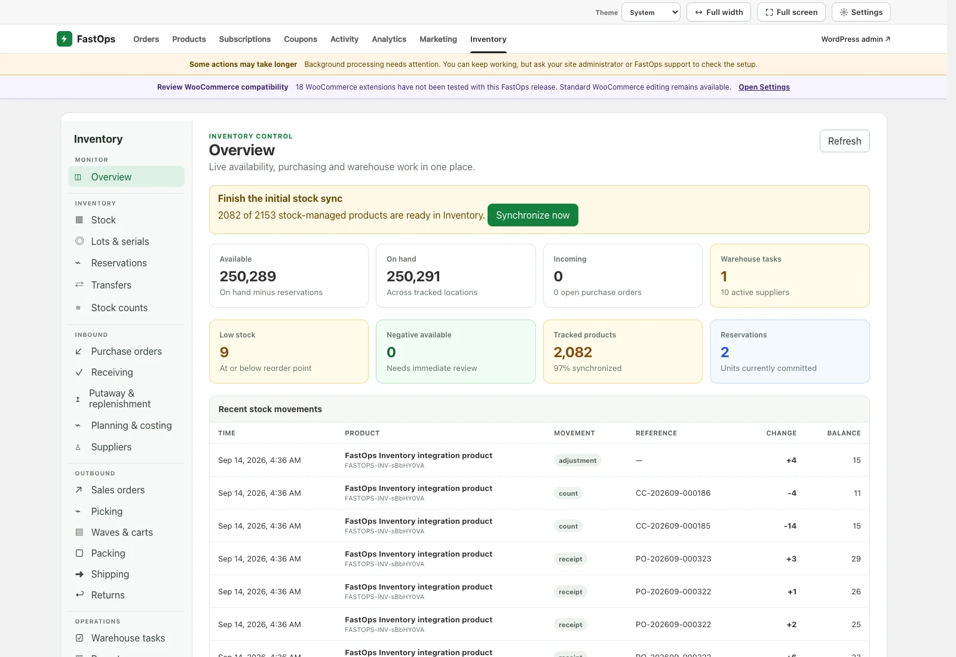Open the Tracked products card
Viewport: 956px width, 657px height.
[623, 351]
